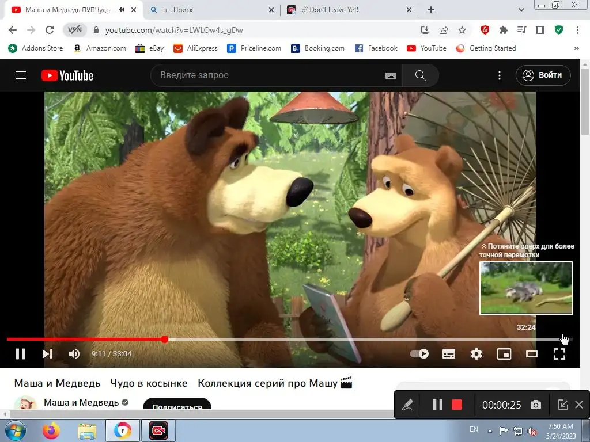Enter fullscreen mode

tap(559, 354)
